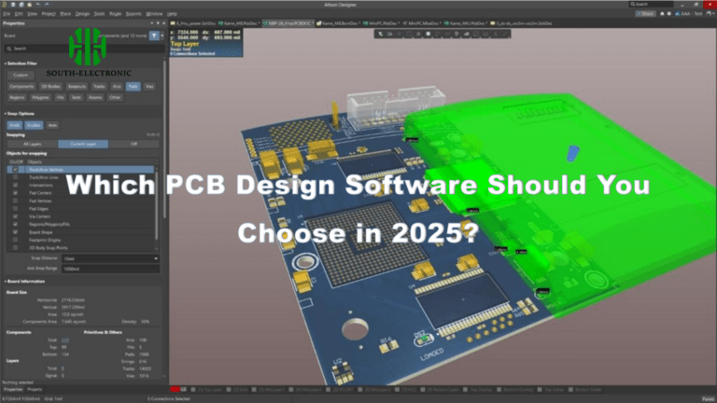Screen dimensions: 717x403
Task: Toggle the 3D Bodies selection filter button
Action: tap(50, 87)
